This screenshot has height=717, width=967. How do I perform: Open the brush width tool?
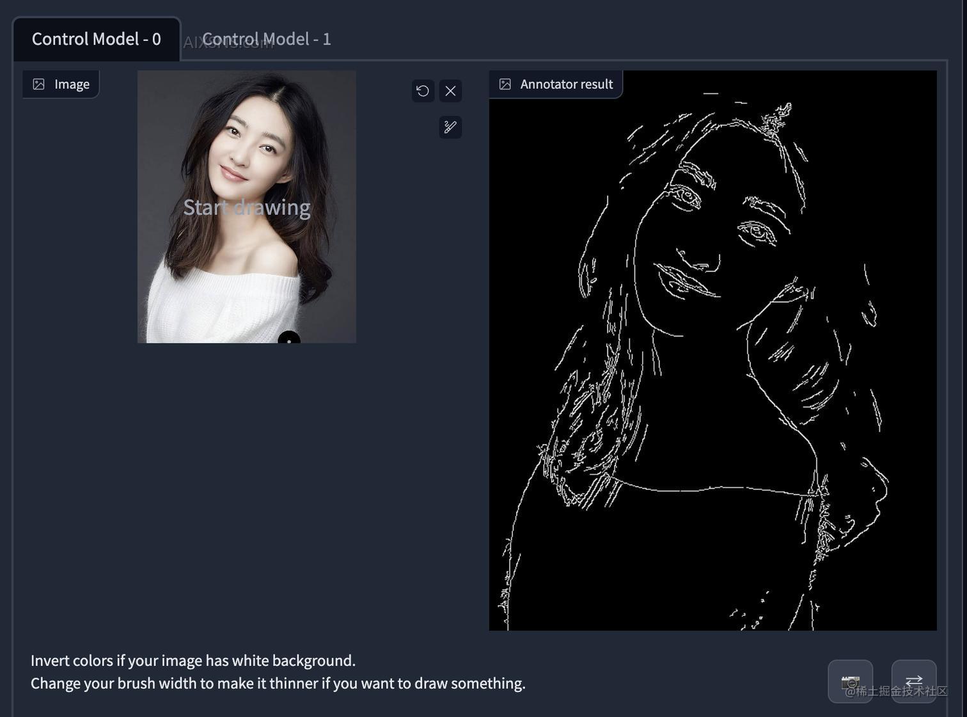(451, 127)
